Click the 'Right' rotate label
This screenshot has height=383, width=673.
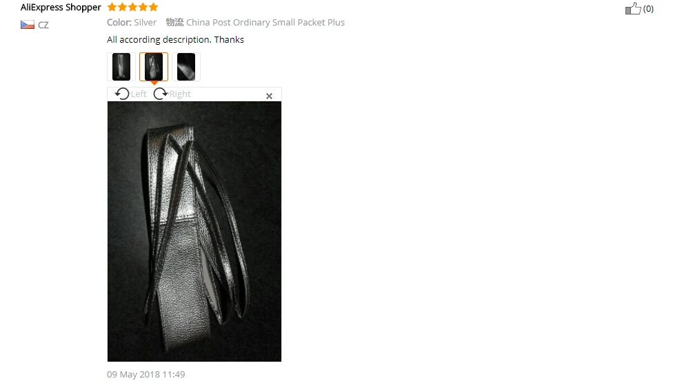coord(180,94)
